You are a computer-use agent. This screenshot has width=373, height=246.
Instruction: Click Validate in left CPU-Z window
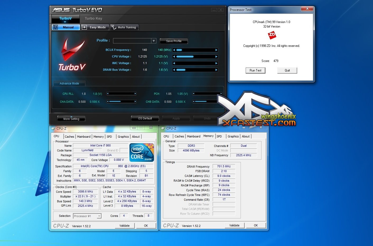click(x=125, y=226)
